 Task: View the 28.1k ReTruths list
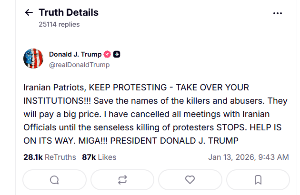[x=50, y=157]
